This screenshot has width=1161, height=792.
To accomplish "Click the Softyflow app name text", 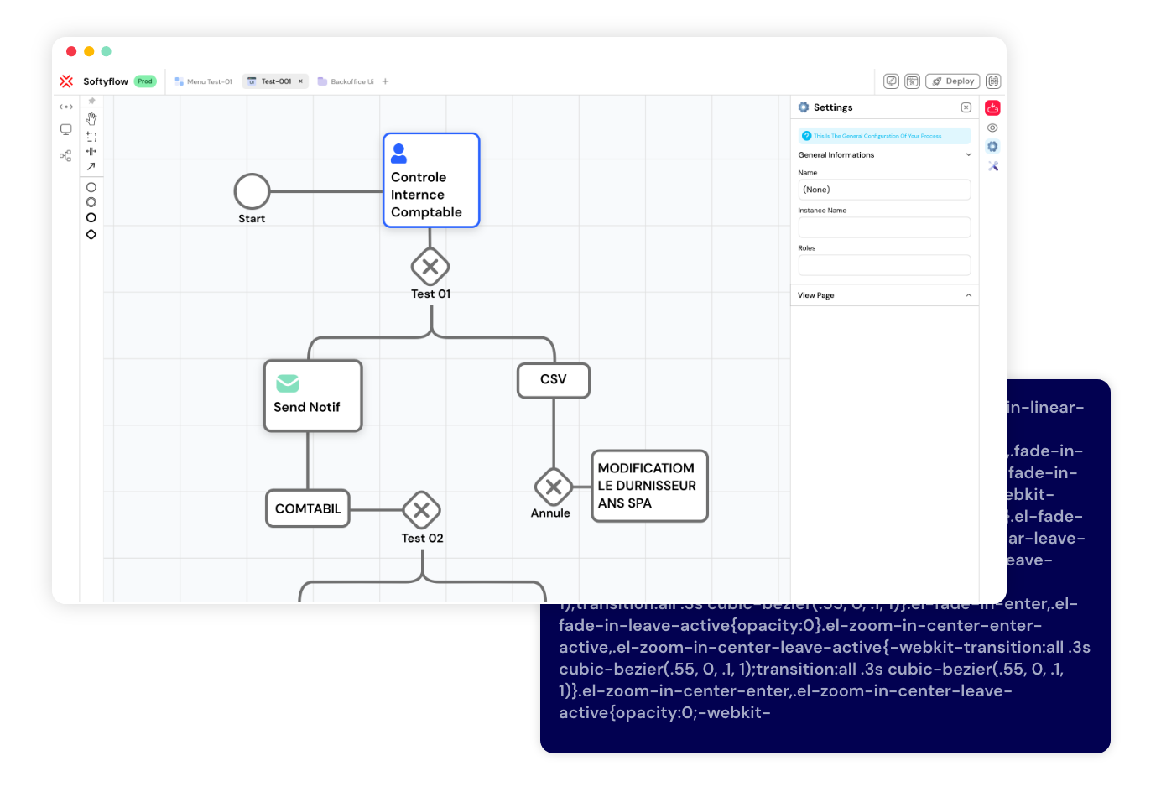I will (106, 81).
